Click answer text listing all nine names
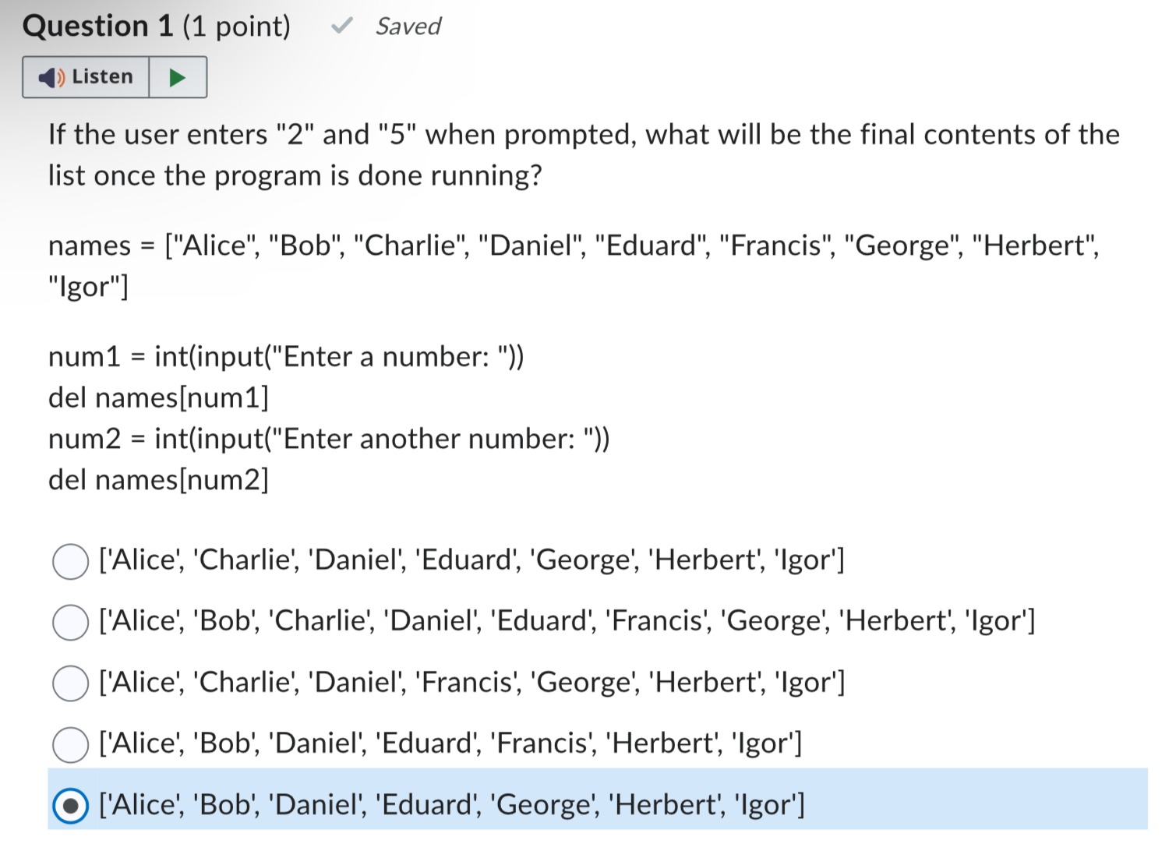The width and height of the screenshot is (1176, 858). pyautogui.click(x=567, y=621)
